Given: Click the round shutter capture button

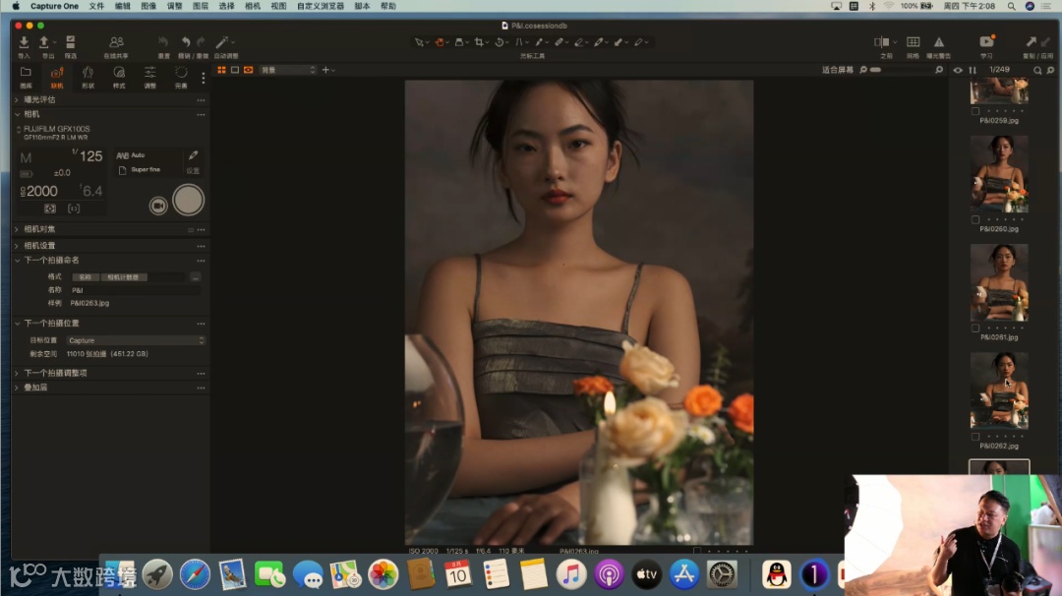Looking at the screenshot, I should 188,201.
